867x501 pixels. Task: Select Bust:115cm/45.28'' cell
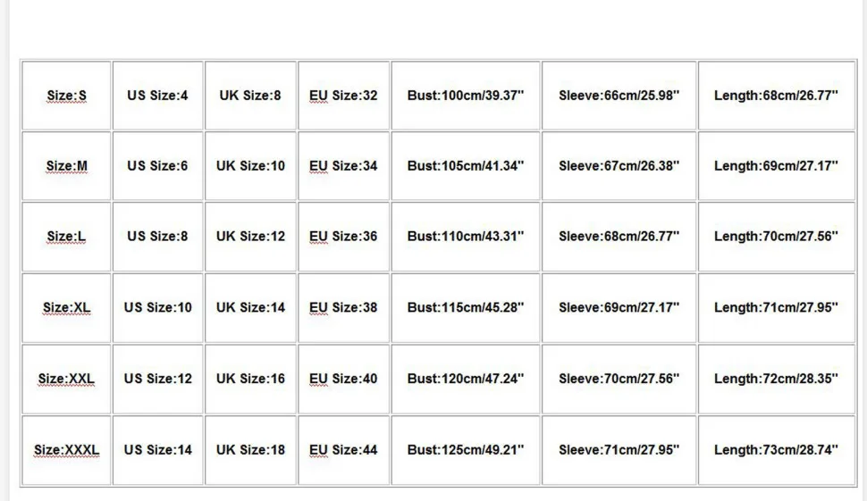[466, 308]
